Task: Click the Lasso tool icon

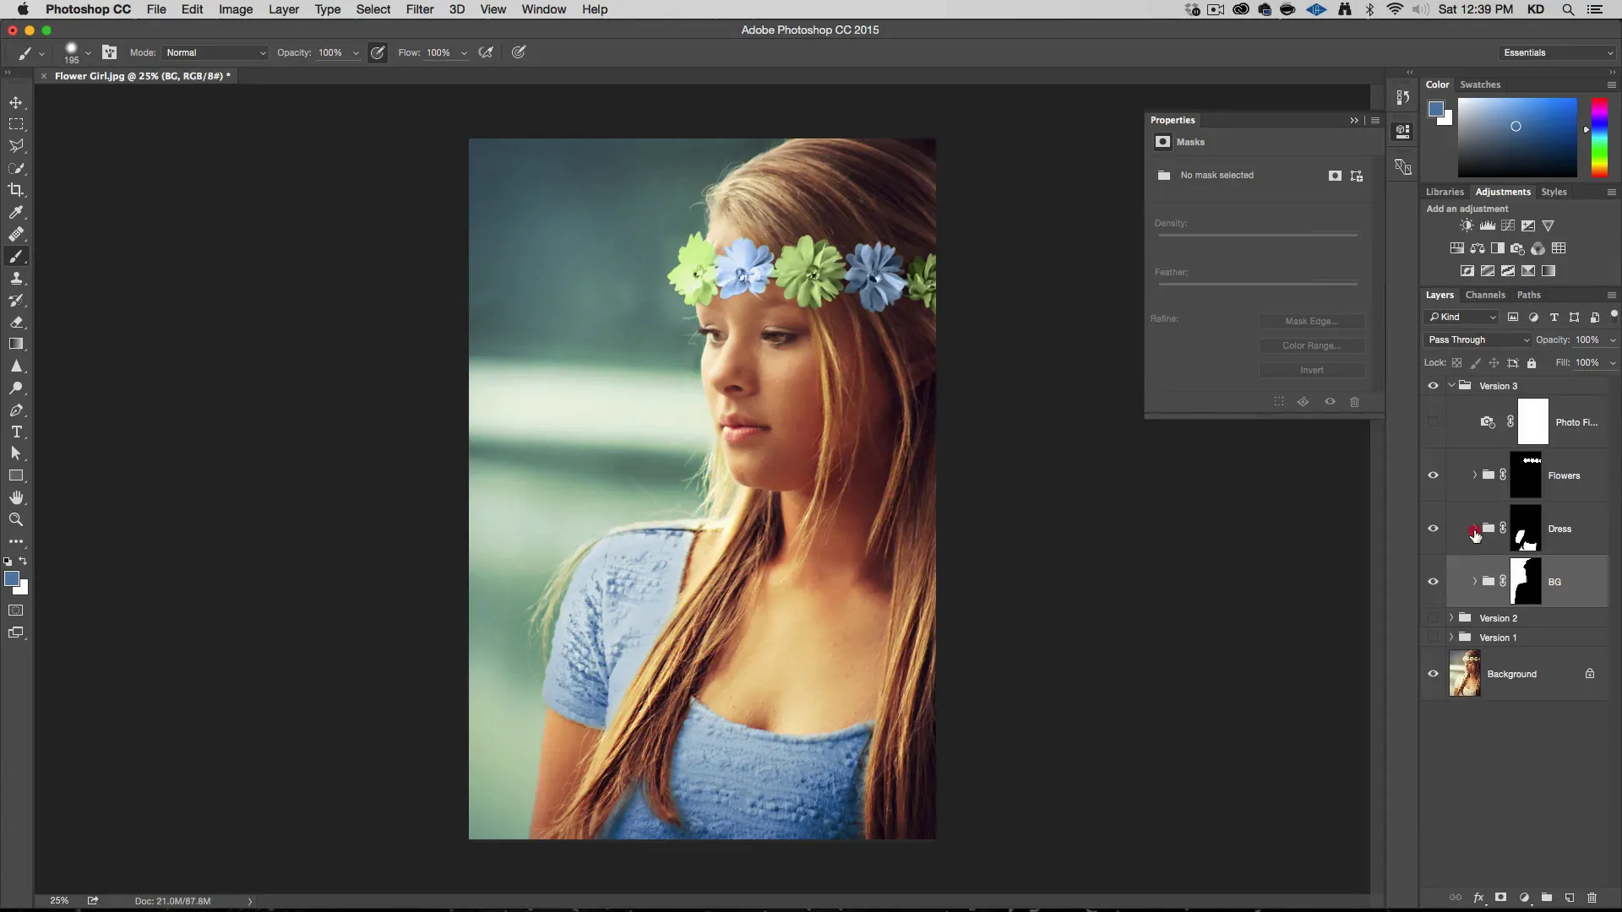Action: (15, 146)
